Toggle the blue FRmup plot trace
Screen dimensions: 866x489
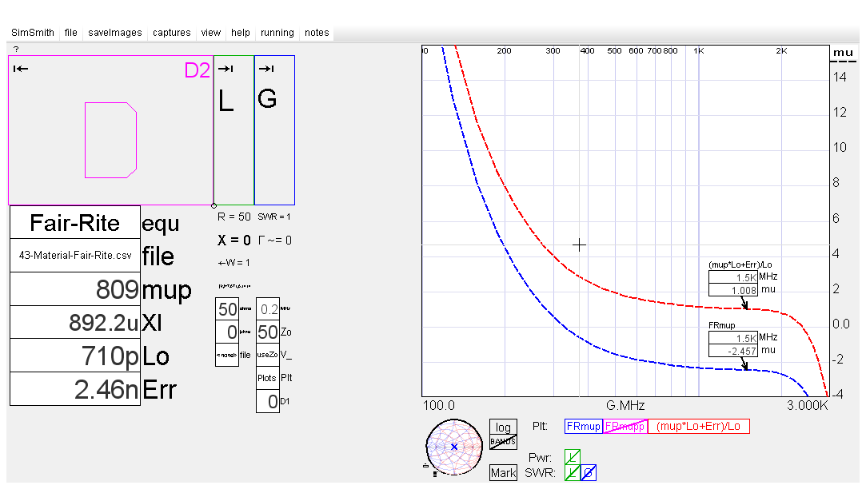click(x=583, y=426)
